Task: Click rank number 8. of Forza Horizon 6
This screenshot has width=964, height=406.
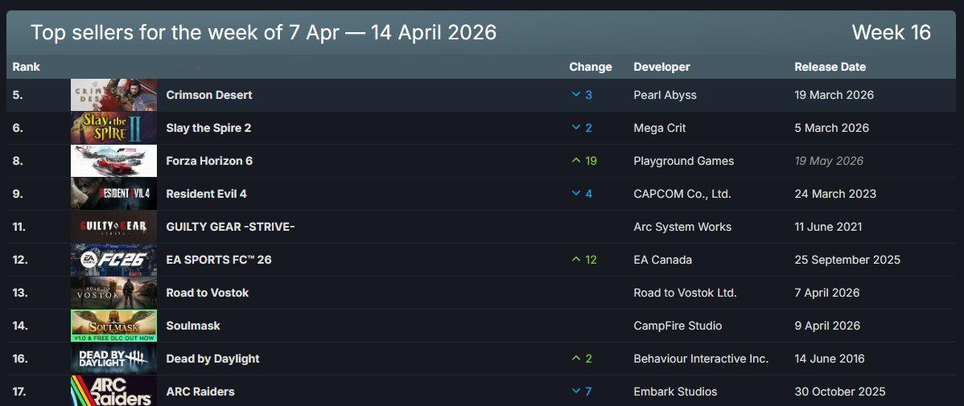Action: [x=17, y=161]
